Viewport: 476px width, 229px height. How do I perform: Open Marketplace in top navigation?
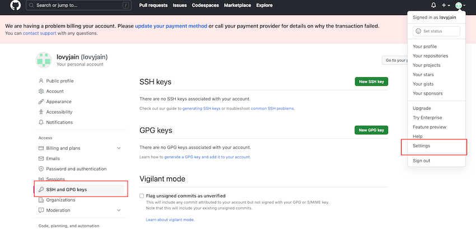click(237, 5)
